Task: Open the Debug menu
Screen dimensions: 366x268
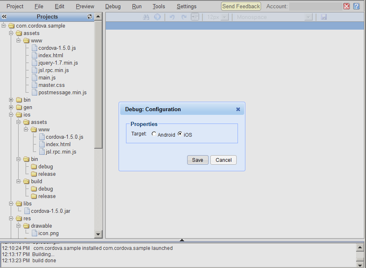Action: (x=113, y=7)
